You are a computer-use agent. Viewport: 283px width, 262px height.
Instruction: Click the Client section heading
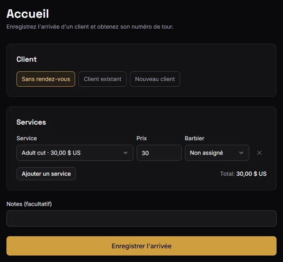click(x=27, y=59)
